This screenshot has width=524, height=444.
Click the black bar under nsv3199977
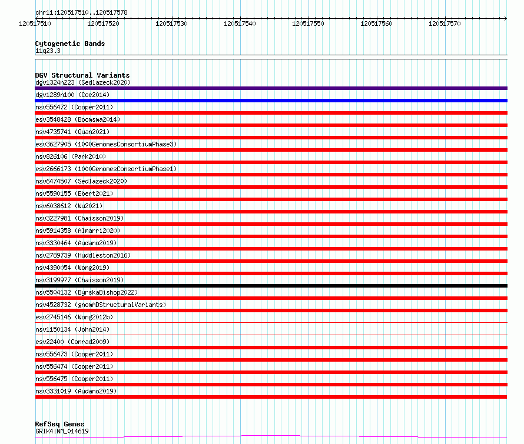click(271, 286)
